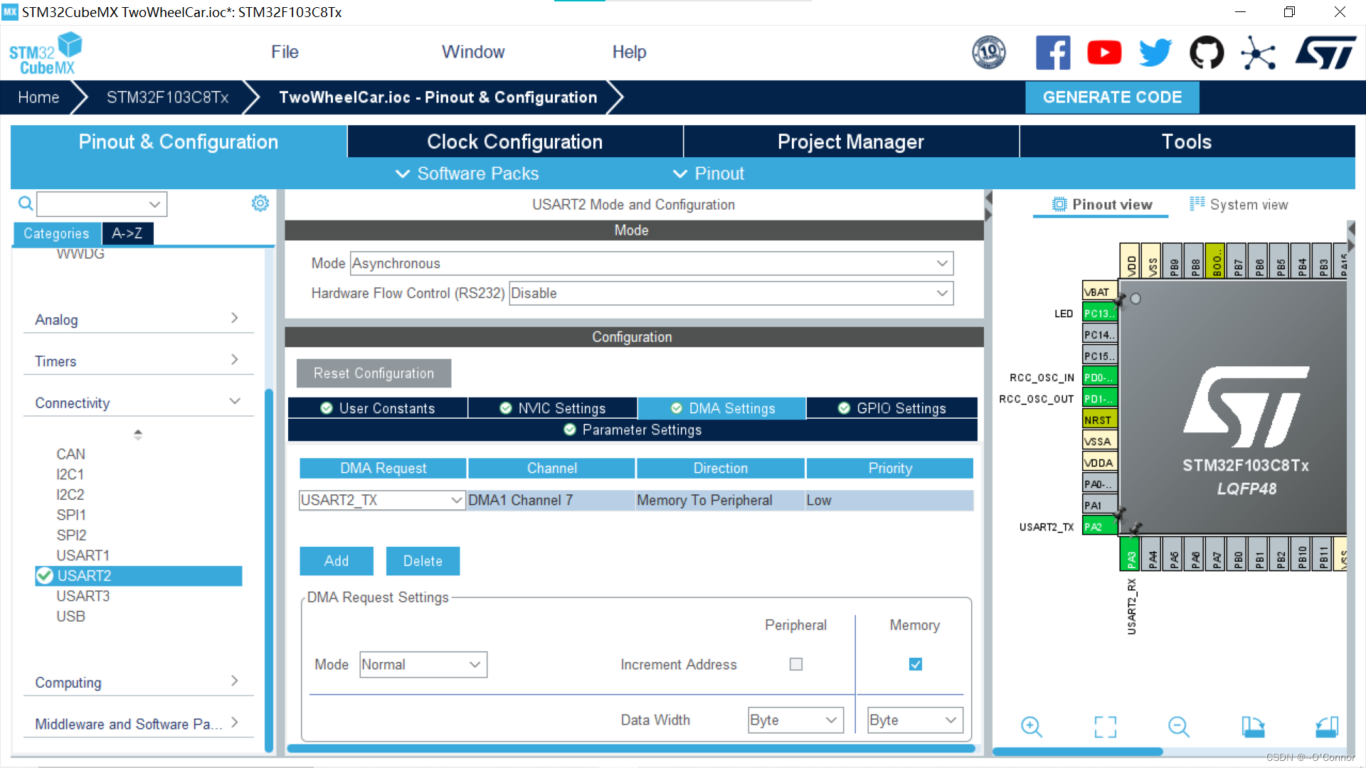Open the GPIO Settings tab

click(892, 408)
